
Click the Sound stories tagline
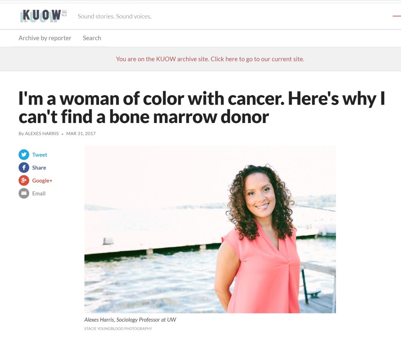point(115,16)
